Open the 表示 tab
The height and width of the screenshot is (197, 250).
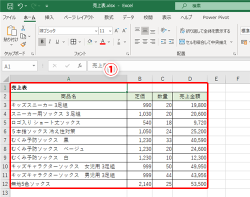[x=166, y=17]
